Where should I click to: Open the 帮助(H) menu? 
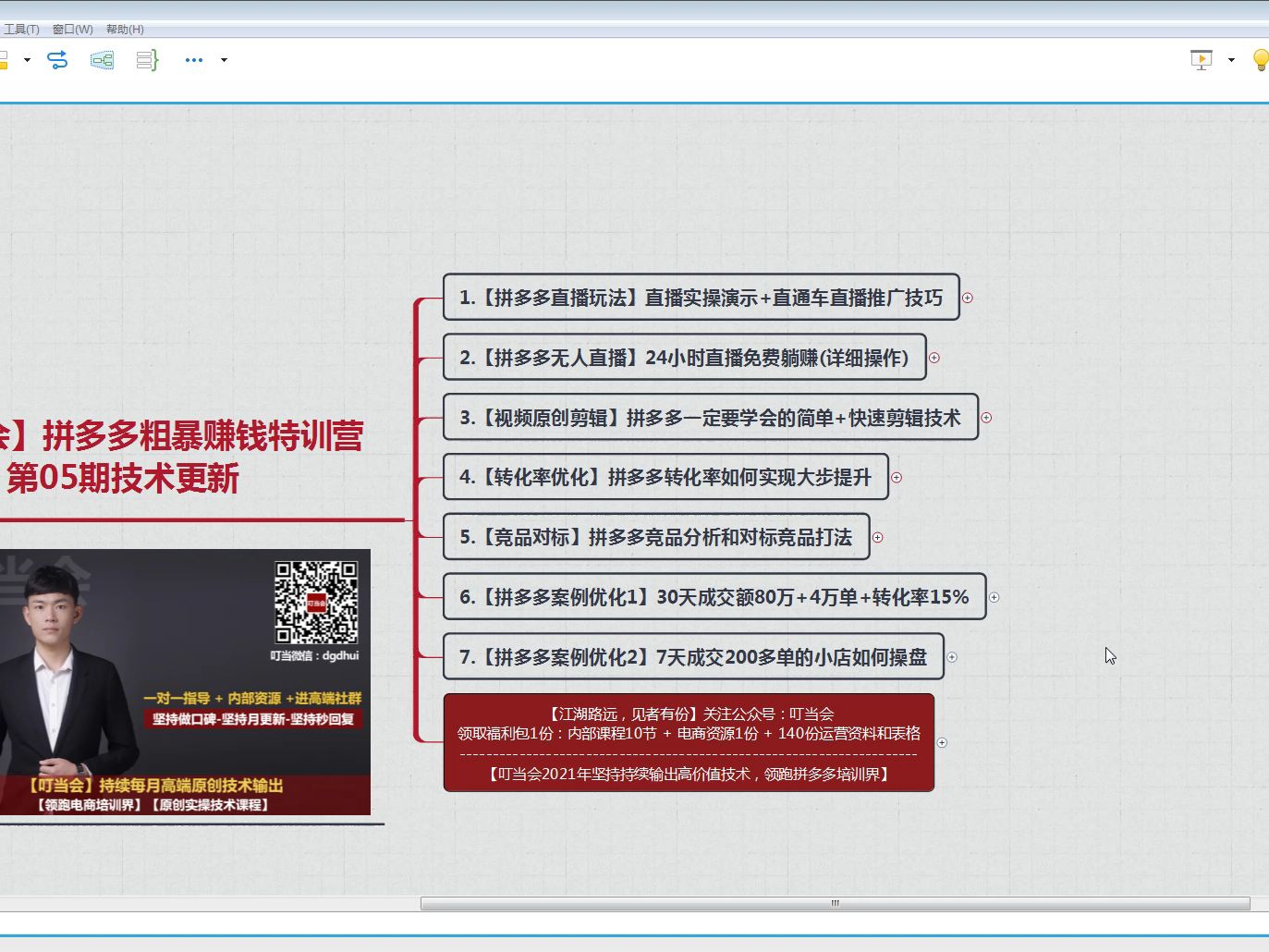[x=125, y=30]
